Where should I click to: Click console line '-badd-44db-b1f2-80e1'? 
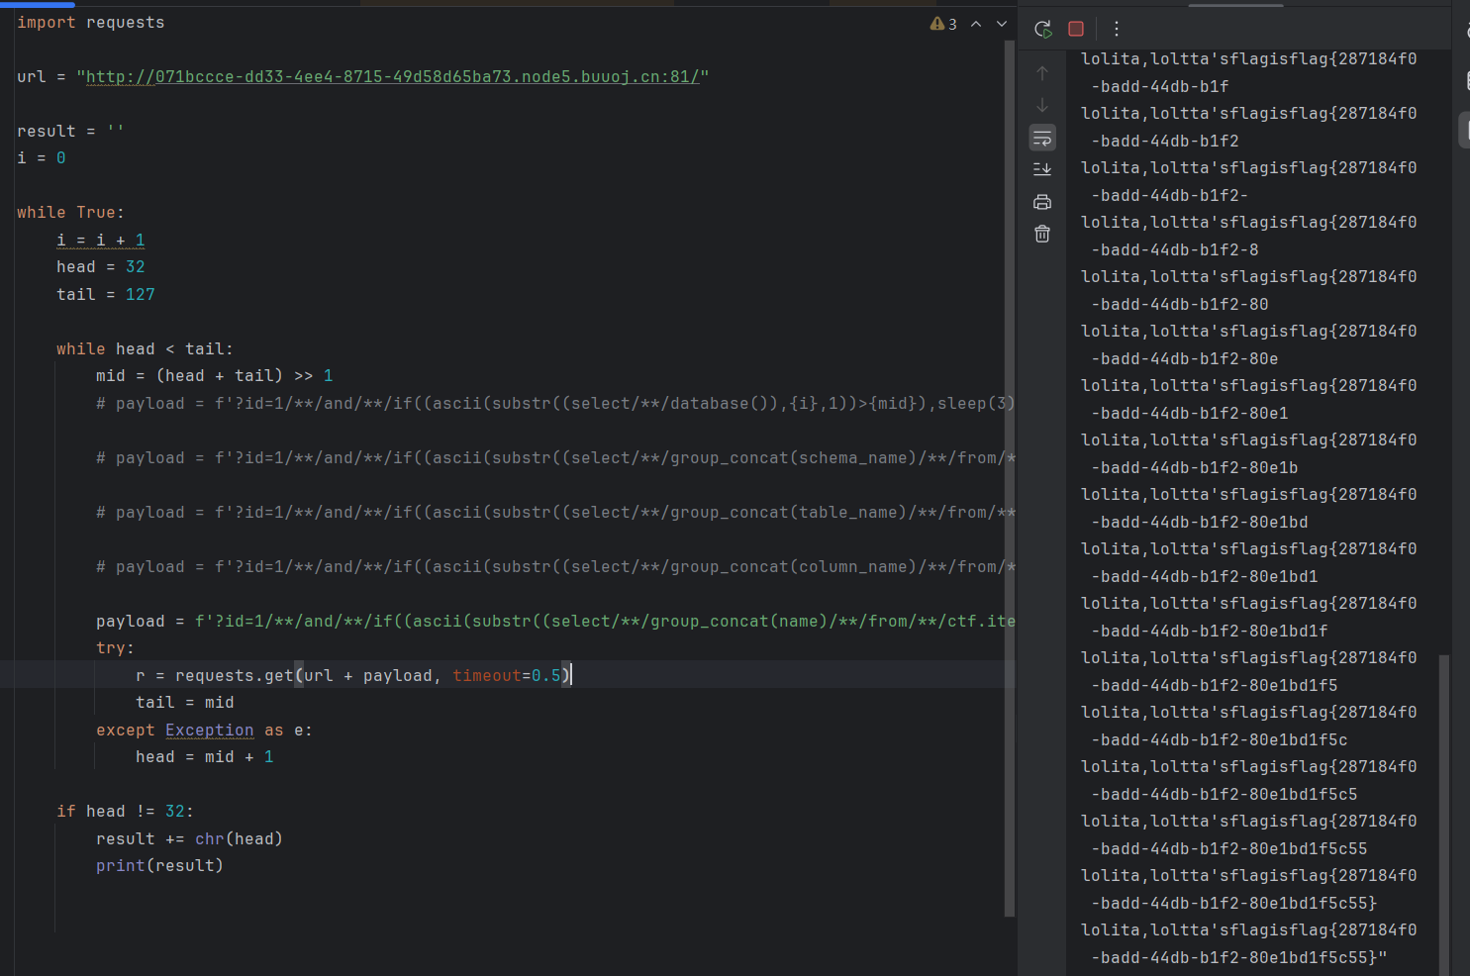[x=1189, y=414]
